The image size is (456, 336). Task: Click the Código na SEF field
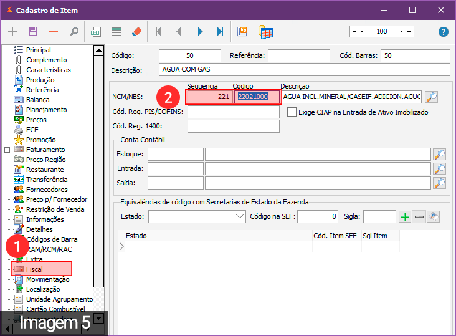coord(318,217)
